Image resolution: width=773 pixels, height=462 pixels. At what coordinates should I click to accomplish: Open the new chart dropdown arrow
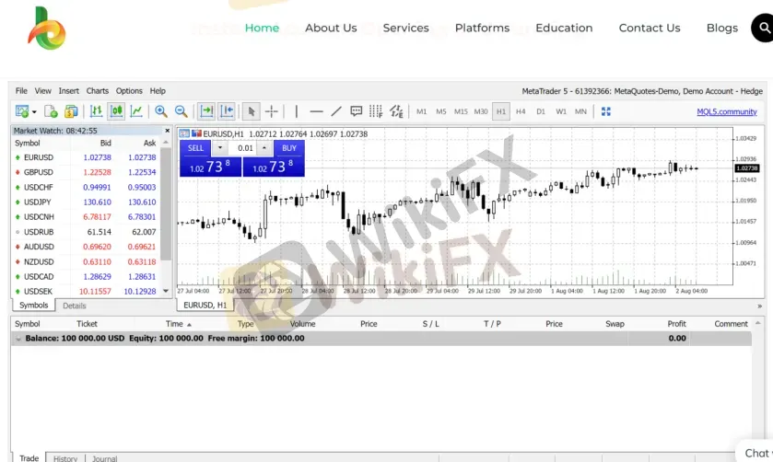pos(34,111)
